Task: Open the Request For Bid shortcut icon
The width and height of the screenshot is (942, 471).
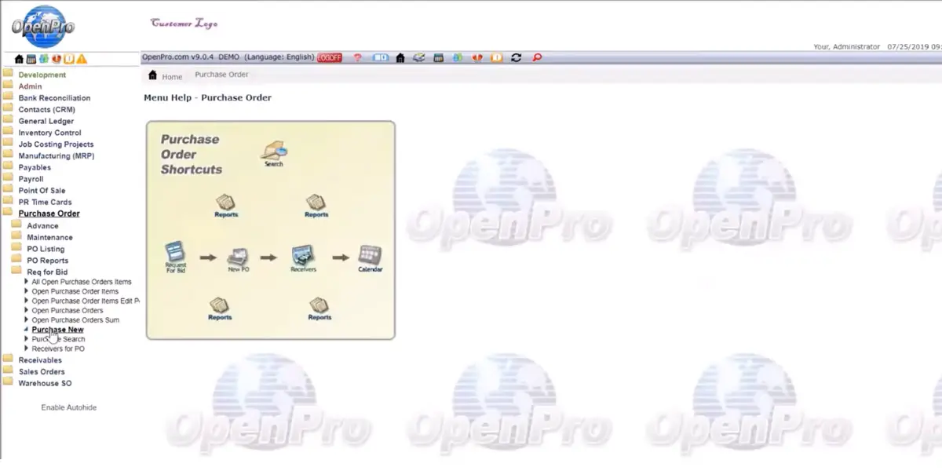Action: point(175,257)
